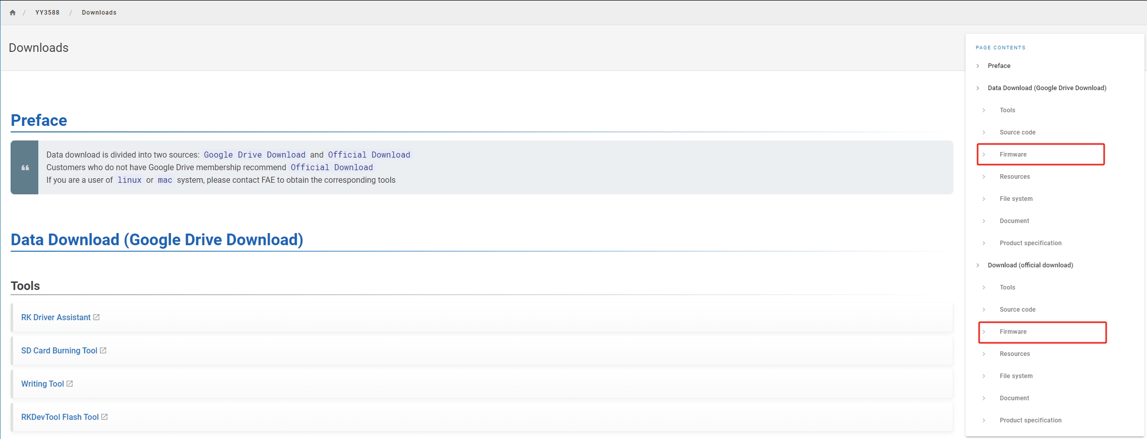
Task: Click chevron beside Resources under official download
Action: 984,354
